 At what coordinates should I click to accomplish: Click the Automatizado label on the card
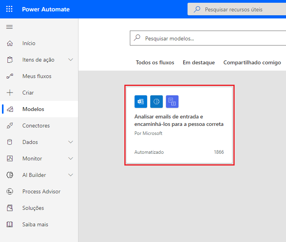coord(149,152)
